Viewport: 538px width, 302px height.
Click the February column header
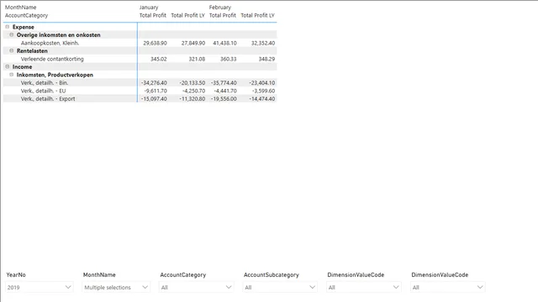(x=220, y=8)
